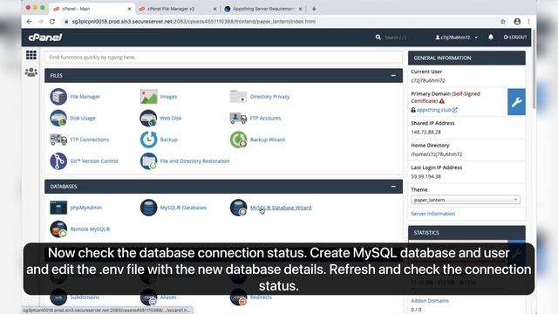Click the MySQL Database Wizard link text

[281, 208]
